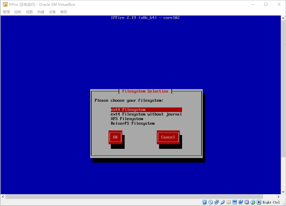
Task: Open the network adapters status icon
Action: click(x=217, y=202)
